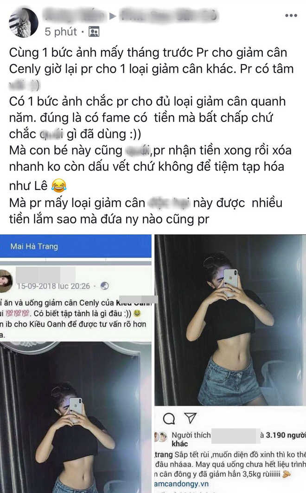This screenshot has height=493, width=306.
Task: Tap the Instagram comment bubble icon
Action: 169,418
